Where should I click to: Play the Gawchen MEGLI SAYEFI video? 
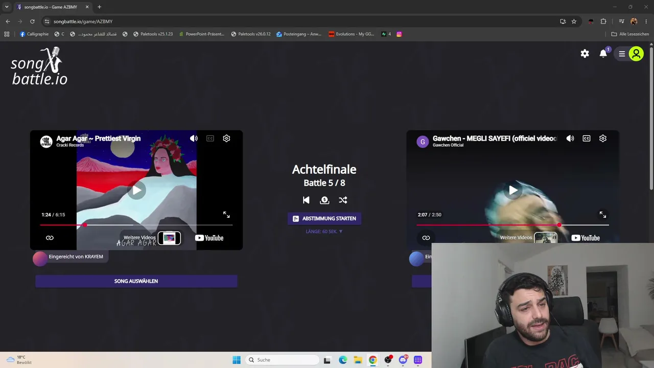click(x=513, y=191)
